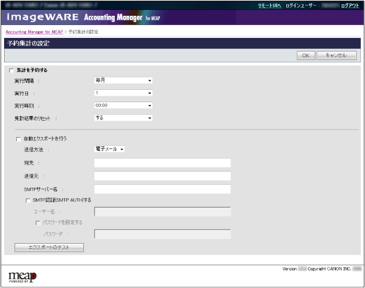Expand the 実行日 dropdown
The height and width of the screenshot is (288, 365).
coord(123,93)
